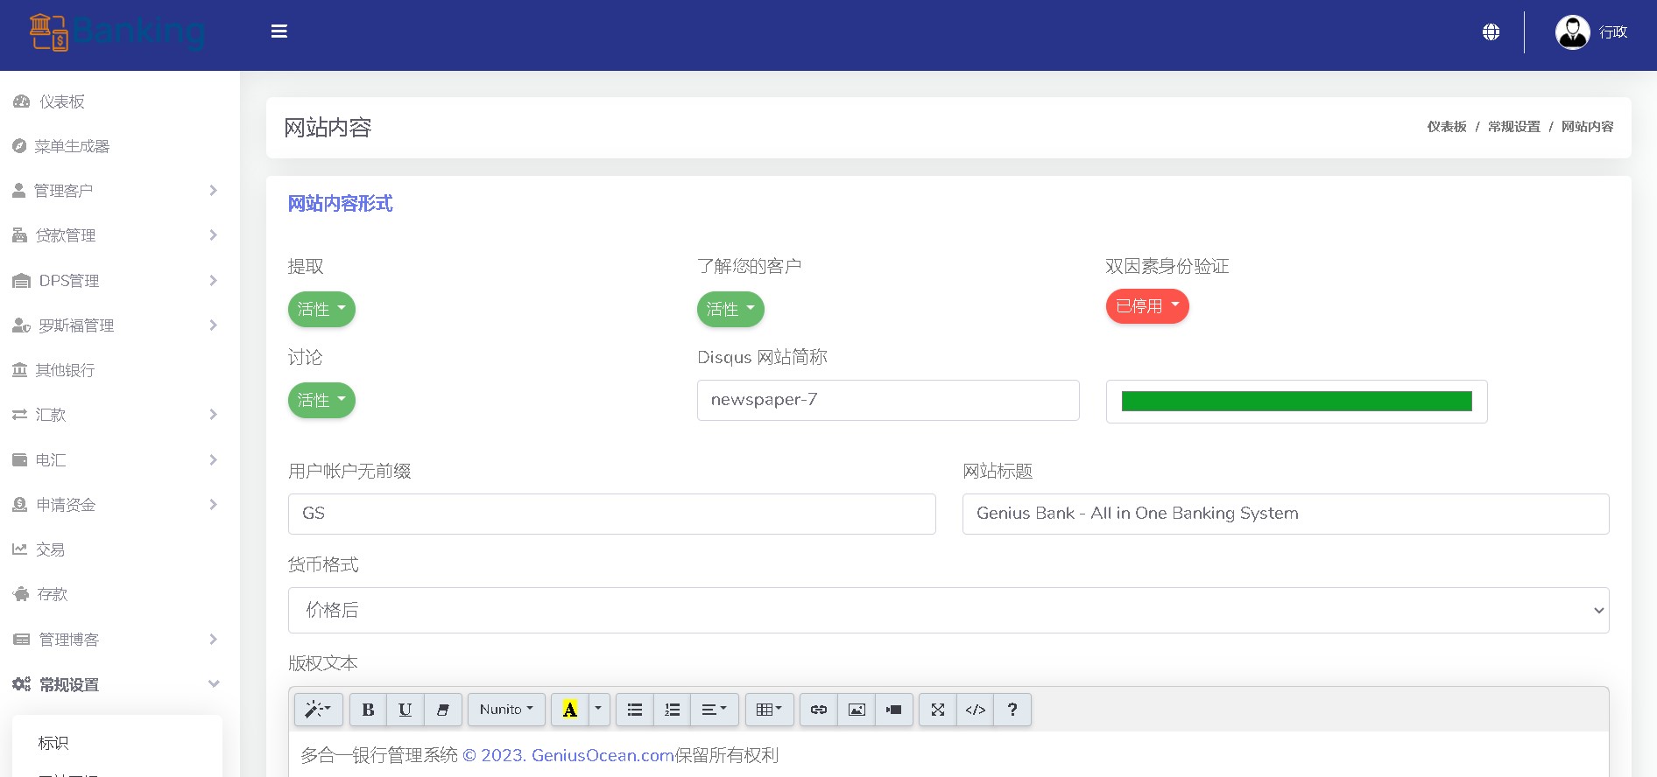Open the 货币格式 dropdown
This screenshot has width=1657, height=777.
[x=948, y=610]
